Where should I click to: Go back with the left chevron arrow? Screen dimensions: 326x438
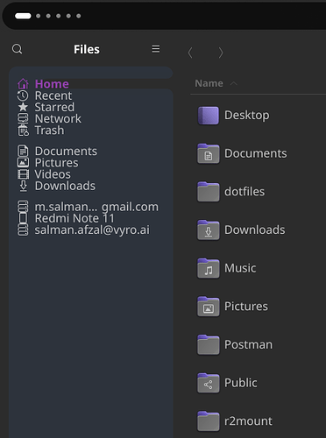tap(190, 53)
